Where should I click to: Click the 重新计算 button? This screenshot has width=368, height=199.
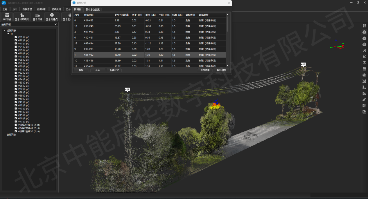(x=114, y=70)
